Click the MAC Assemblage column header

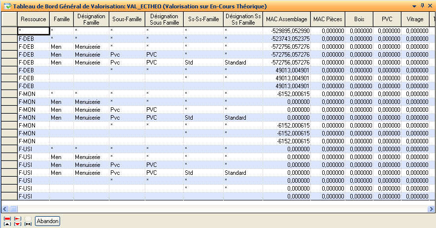[286, 19]
